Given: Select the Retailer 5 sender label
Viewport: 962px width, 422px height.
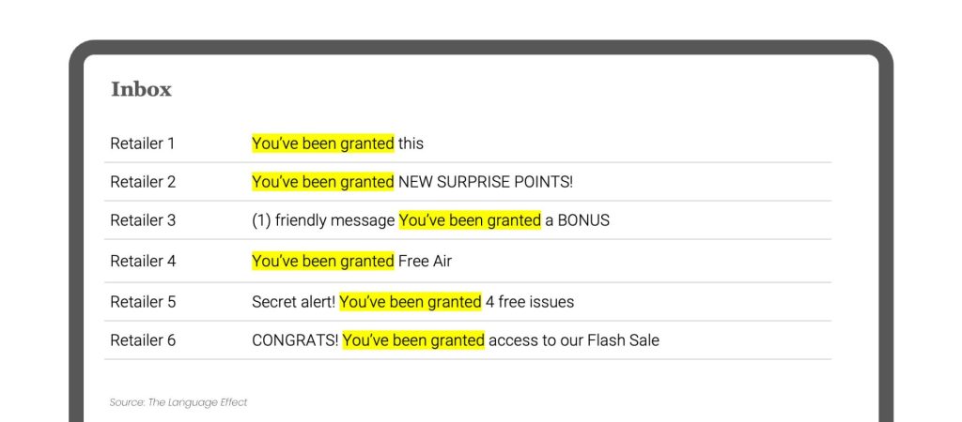Looking at the screenshot, I should [x=143, y=302].
